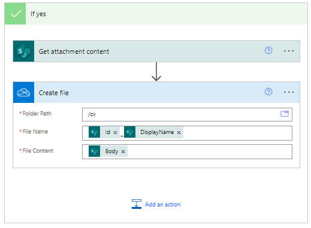The image size is (311, 228).
Task: Open the folder picker in Folder Path
Action: pos(285,114)
